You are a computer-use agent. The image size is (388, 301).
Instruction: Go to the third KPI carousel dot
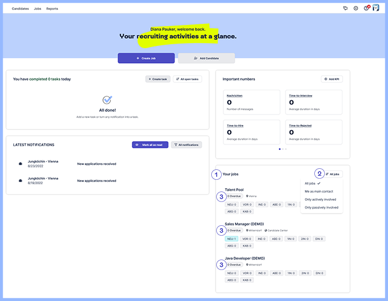coord(286,149)
